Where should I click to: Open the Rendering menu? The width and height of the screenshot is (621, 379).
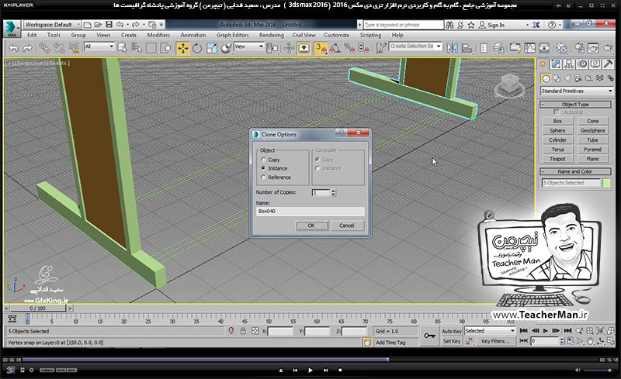[272, 35]
